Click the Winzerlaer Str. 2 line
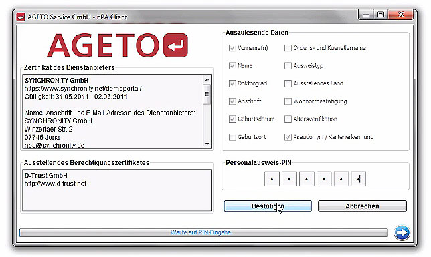Viewport: 431px width, 257px height. tap(48, 129)
